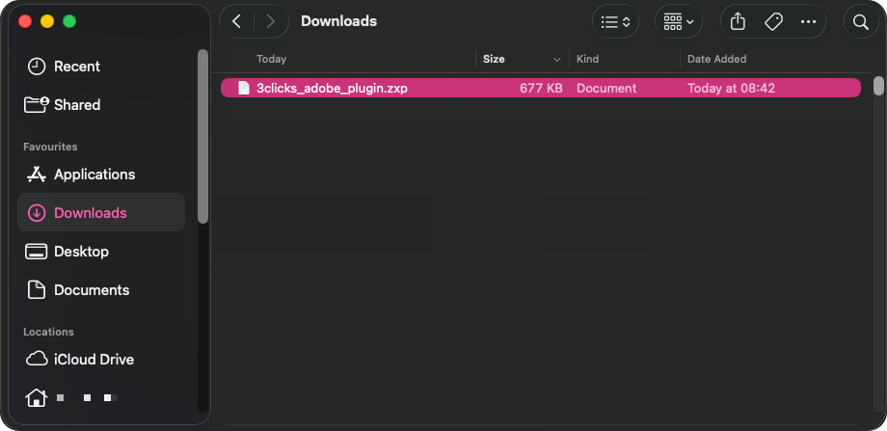Open Shared in the sidebar
This screenshot has width=887, height=431.
(102, 105)
